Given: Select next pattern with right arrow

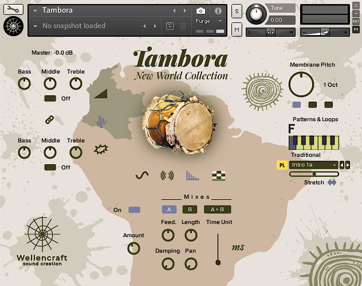Looking at the screenshot, I should 348,165.
